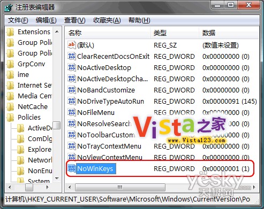Click the values pane horizontal scroll thumb
Viewport: 264px width, 209px height.
click(120, 187)
